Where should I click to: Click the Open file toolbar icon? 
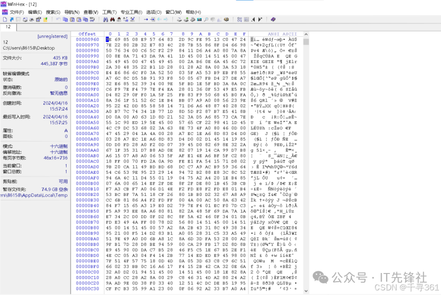click(11, 19)
